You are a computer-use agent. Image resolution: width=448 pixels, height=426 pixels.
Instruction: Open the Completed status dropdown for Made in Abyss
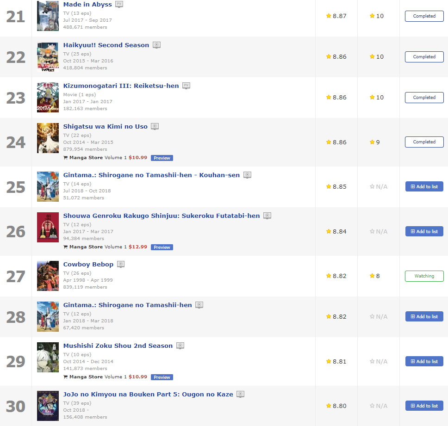pos(424,16)
